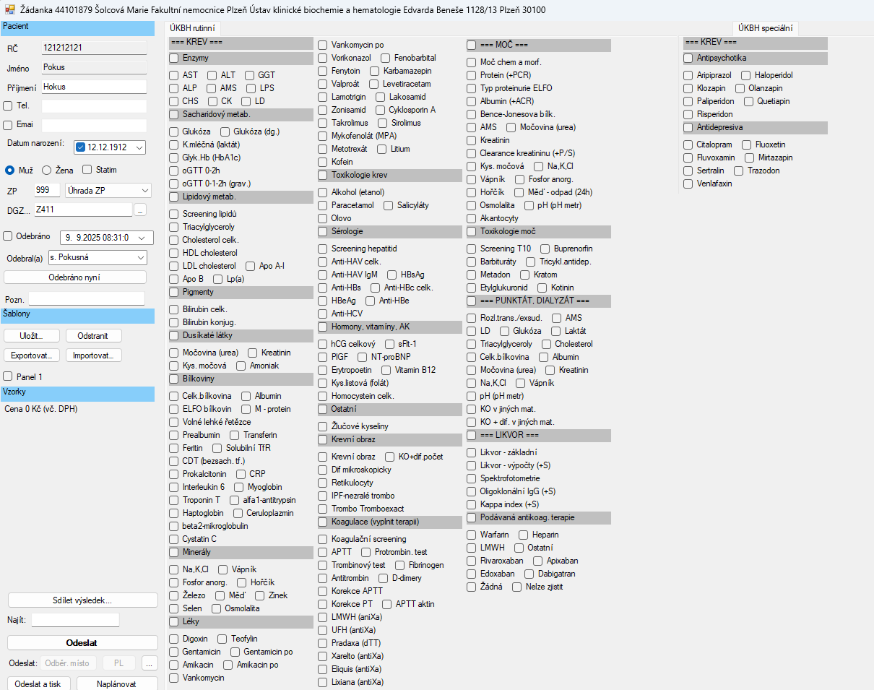Focus the RČ input field
This screenshot has width=874, height=690.
click(x=93, y=48)
